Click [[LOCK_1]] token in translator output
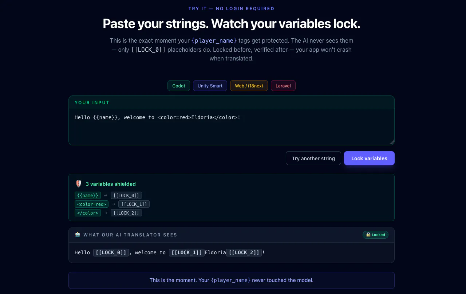 tap(187, 252)
